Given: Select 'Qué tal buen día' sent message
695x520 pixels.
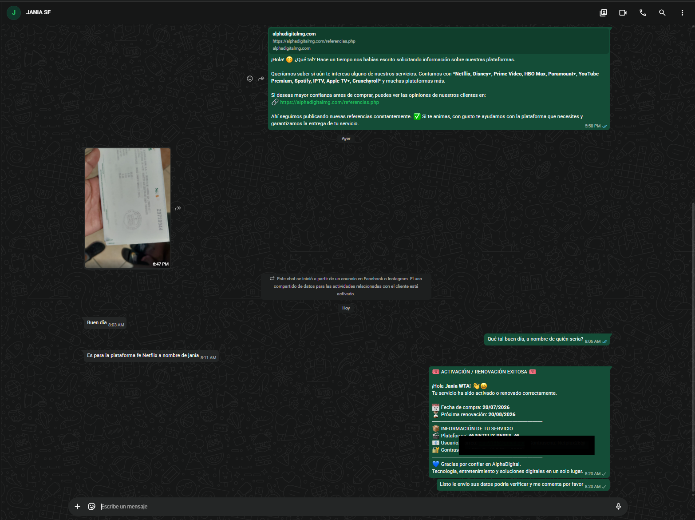Looking at the screenshot, I should [547, 340].
